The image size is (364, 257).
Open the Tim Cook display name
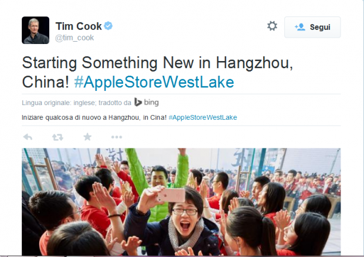coord(79,26)
